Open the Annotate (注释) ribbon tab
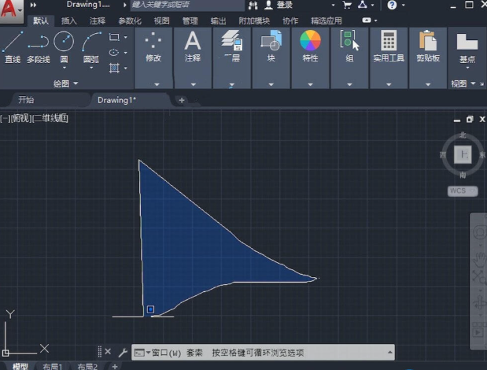The height and width of the screenshot is (370, 487). point(98,20)
